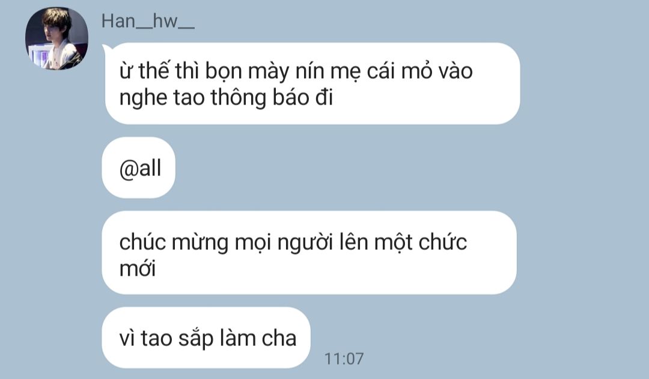Image resolution: width=649 pixels, height=379 pixels.
Task: Tap the @all mention bubble
Action: 139,168
